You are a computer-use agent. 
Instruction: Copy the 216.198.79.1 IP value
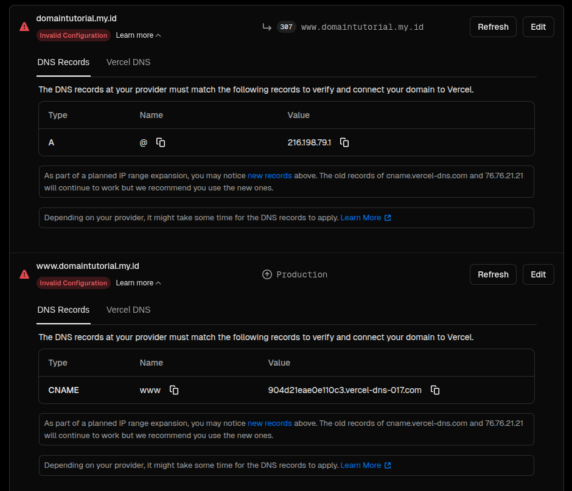coord(344,142)
